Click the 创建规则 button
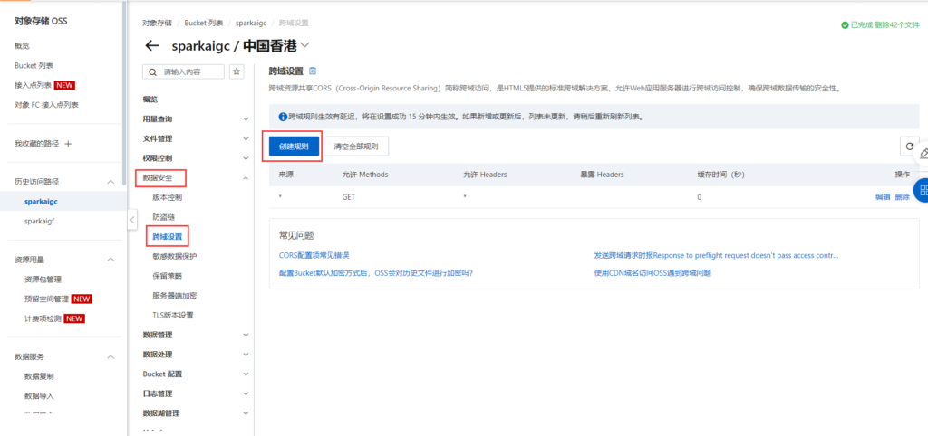The height and width of the screenshot is (436, 928). (x=294, y=146)
